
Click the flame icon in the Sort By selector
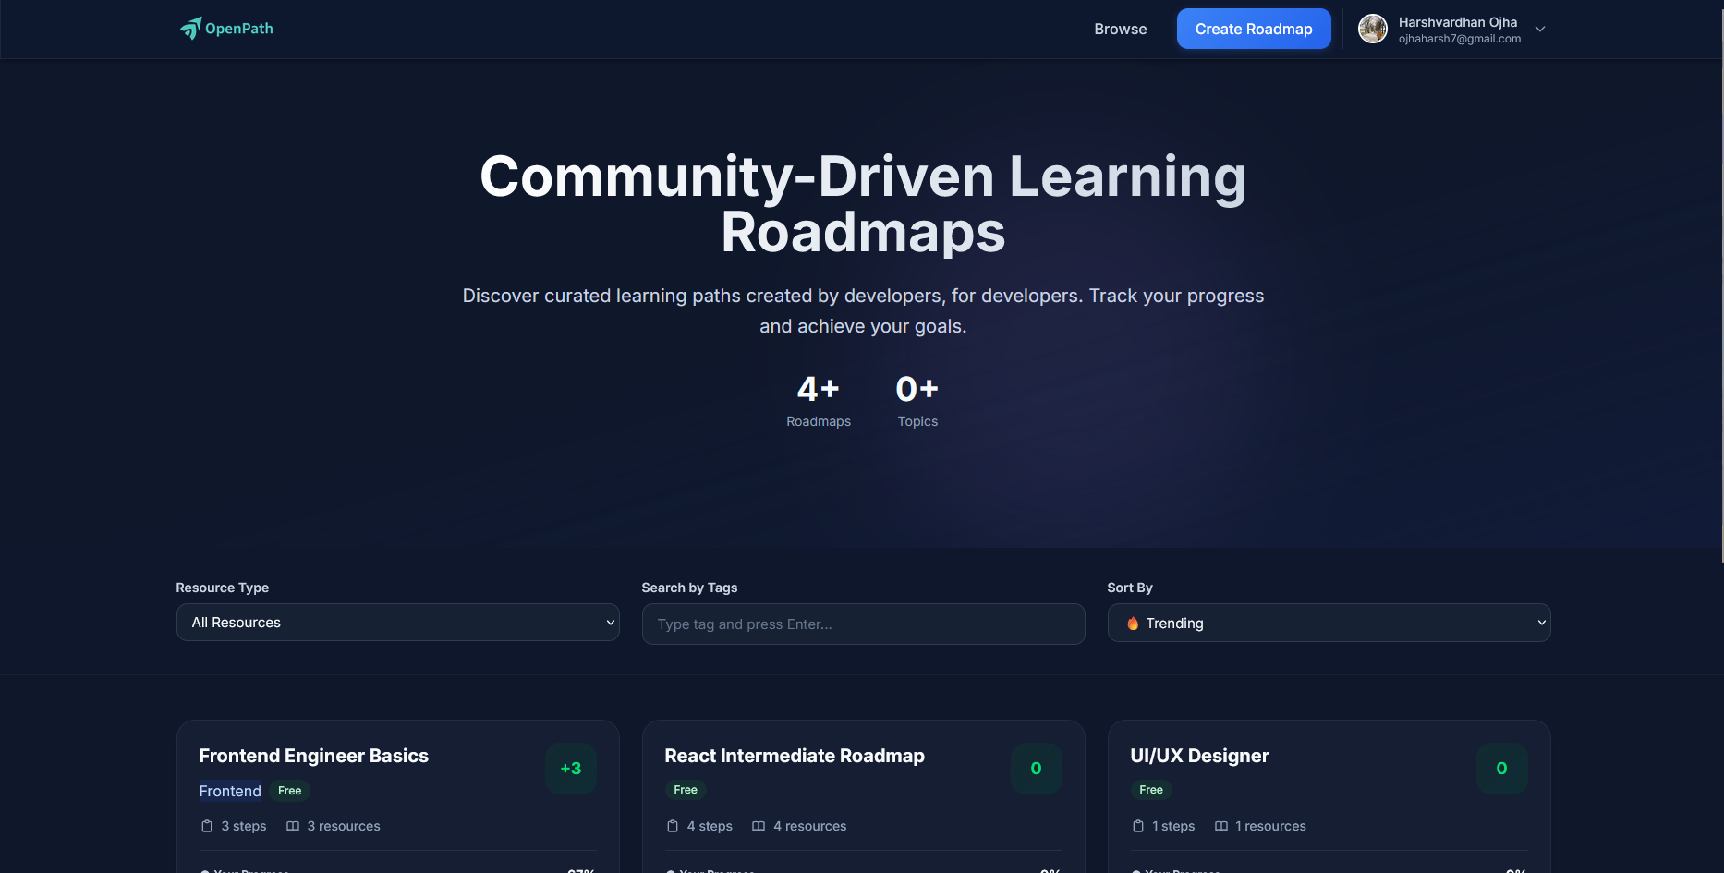[x=1133, y=623]
